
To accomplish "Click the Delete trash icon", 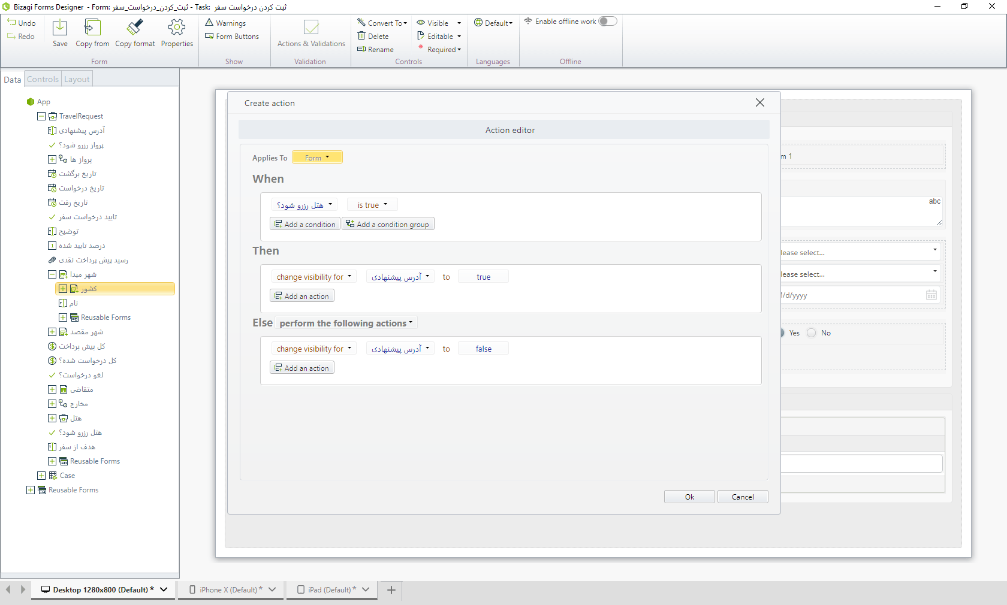I will [361, 36].
